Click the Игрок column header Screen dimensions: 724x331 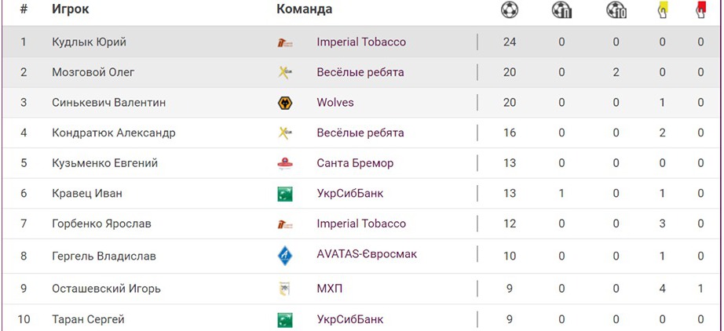click(70, 9)
